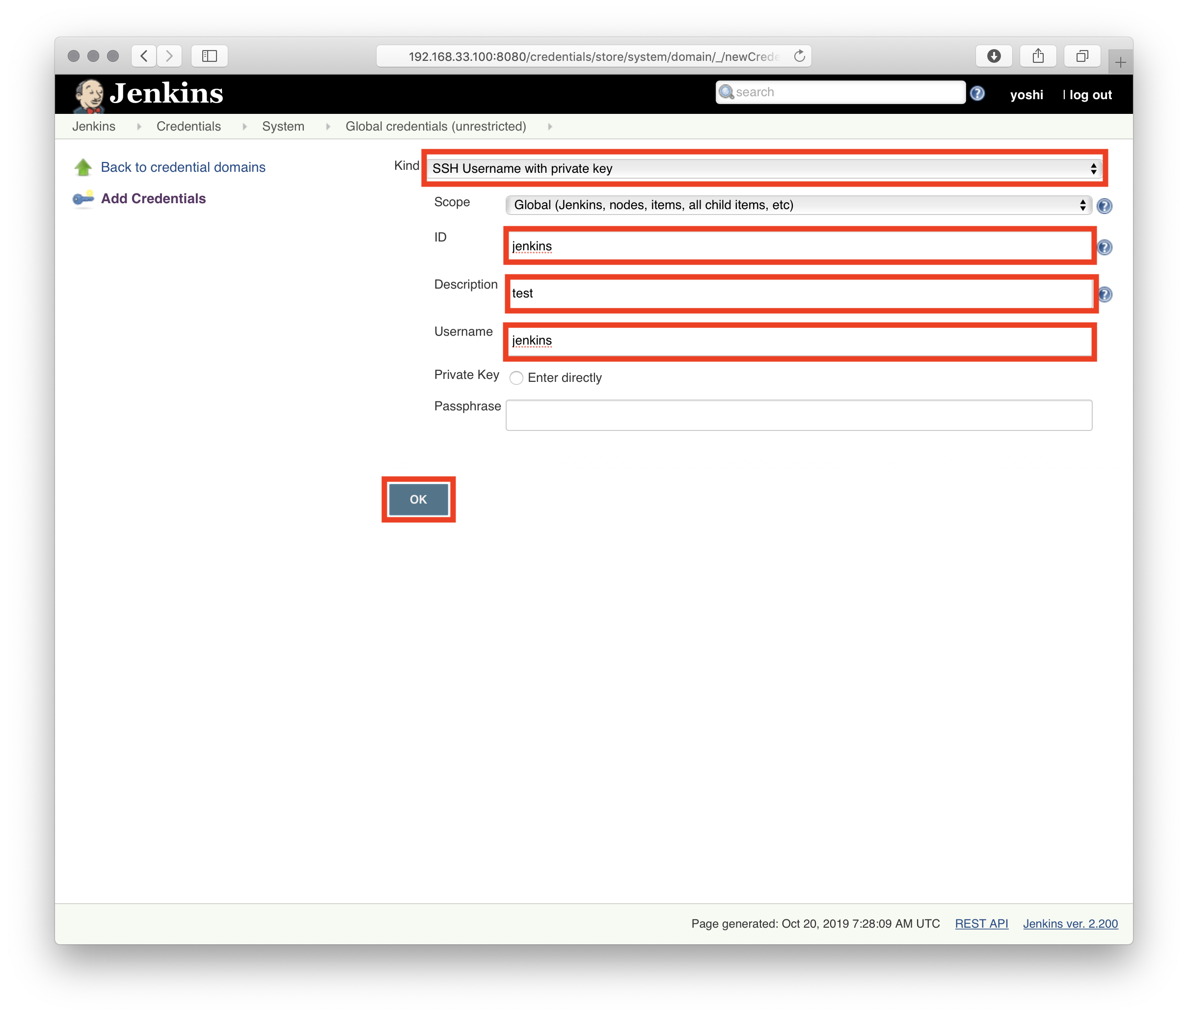The image size is (1188, 1017).
Task: Toggle the Safari sidebar button
Action: click(x=209, y=55)
